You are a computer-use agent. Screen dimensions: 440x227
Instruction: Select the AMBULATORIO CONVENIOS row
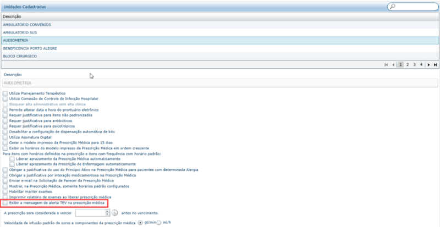click(220, 25)
